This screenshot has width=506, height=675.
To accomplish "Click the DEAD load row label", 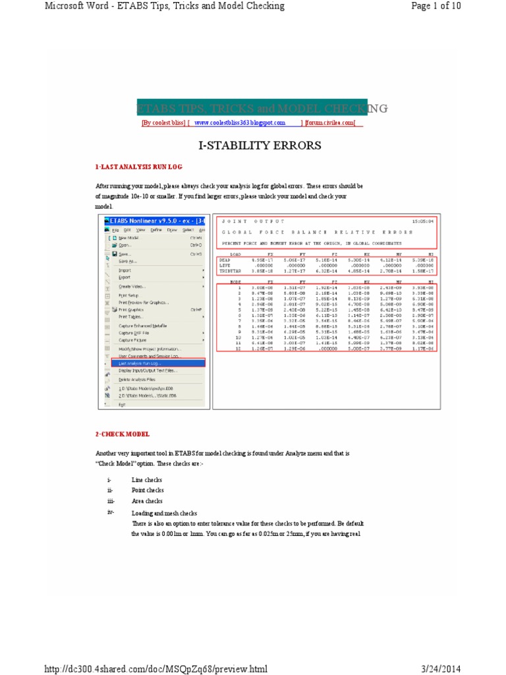I will (225, 260).
